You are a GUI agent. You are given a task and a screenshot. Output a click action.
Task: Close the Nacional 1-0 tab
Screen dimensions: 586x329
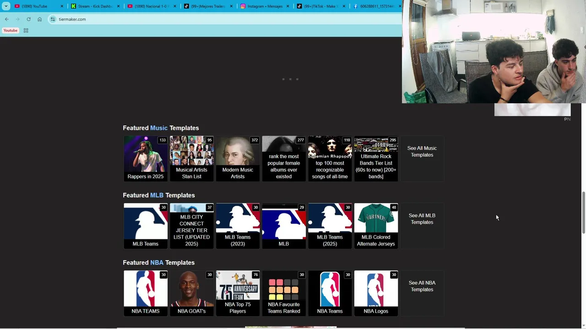pos(175,6)
